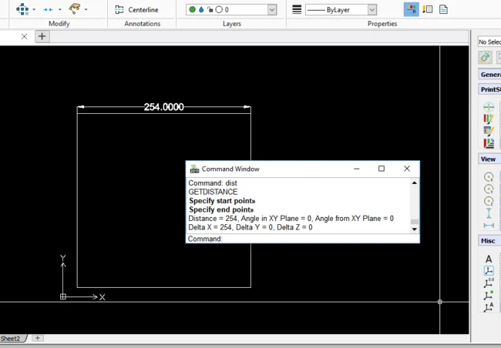
Task: Click the Centerline annotation button
Action: tap(138, 9)
